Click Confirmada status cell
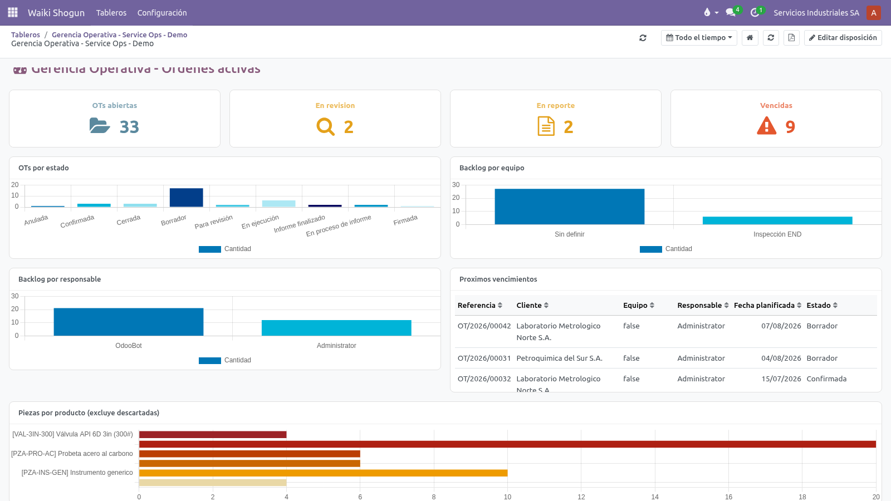 click(826, 379)
